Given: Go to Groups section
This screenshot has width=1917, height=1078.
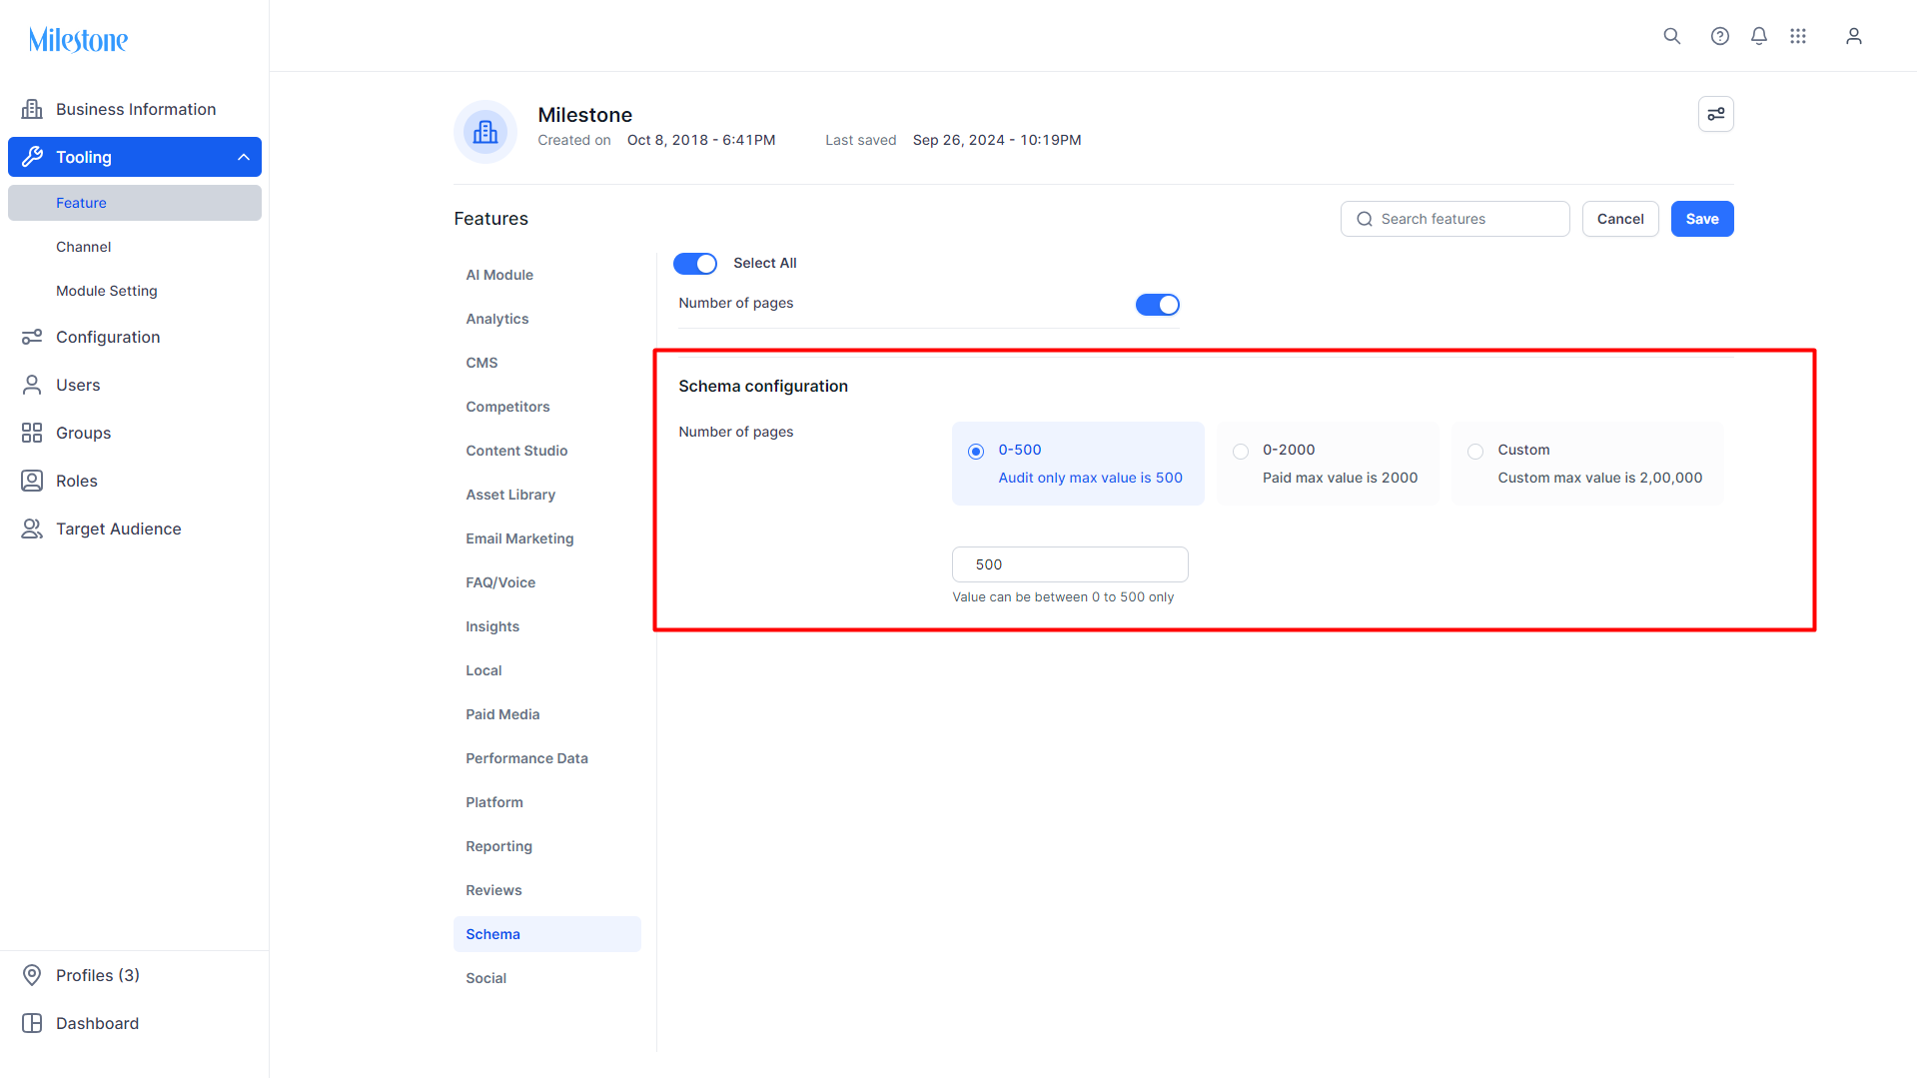Looking at the screenshot, I should 135,433.
